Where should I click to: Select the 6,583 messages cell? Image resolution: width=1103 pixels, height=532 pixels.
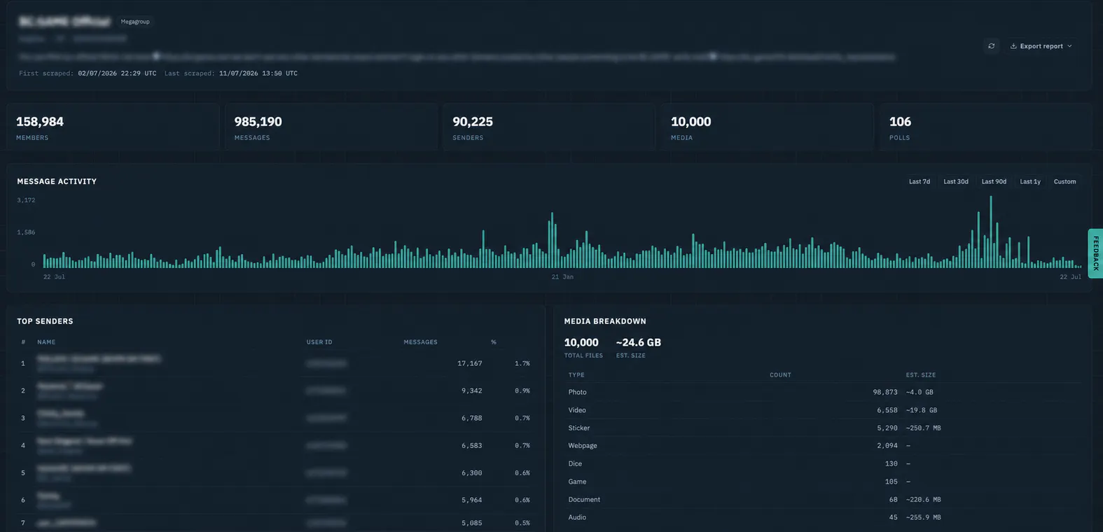[x=471, y=445]
